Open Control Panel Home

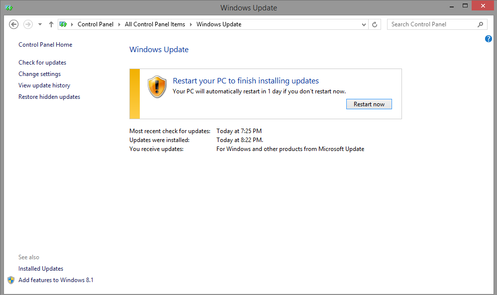pyautogui.click(x=45, y=45)
